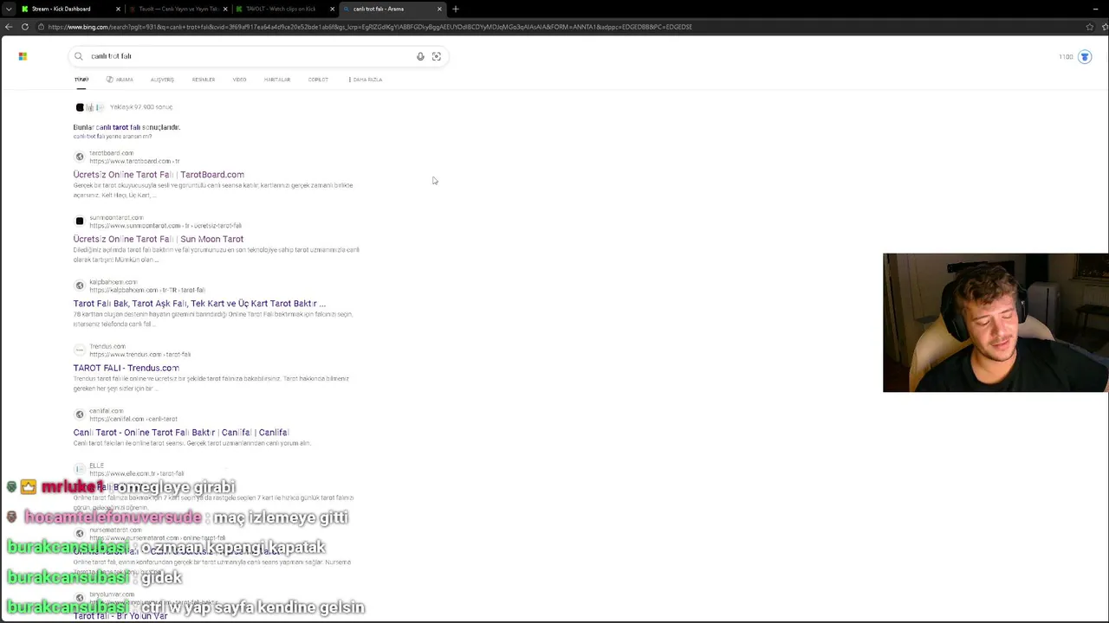Reload the page with the refresh icon
This screenshot has width=1109, height=623.
(x=25, y=27)
